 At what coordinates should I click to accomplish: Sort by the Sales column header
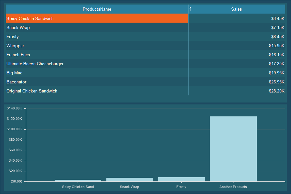[236, 9]
